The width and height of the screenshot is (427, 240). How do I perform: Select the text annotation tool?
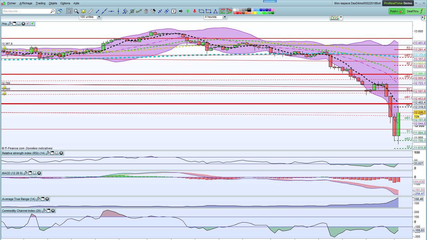(174, 11)
